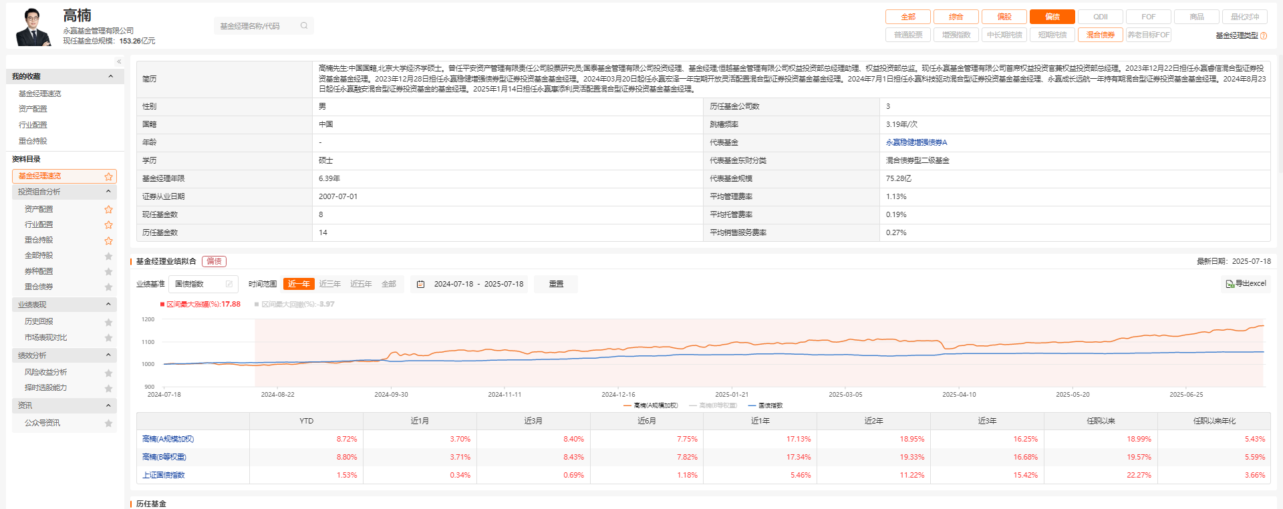
Task: Open 历史回报 in the sidebar
Action: point(39,322)
